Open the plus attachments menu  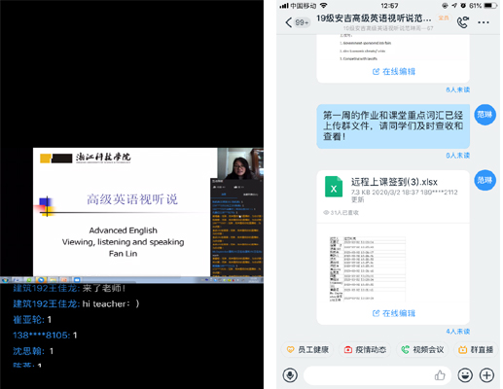point(486,375)
